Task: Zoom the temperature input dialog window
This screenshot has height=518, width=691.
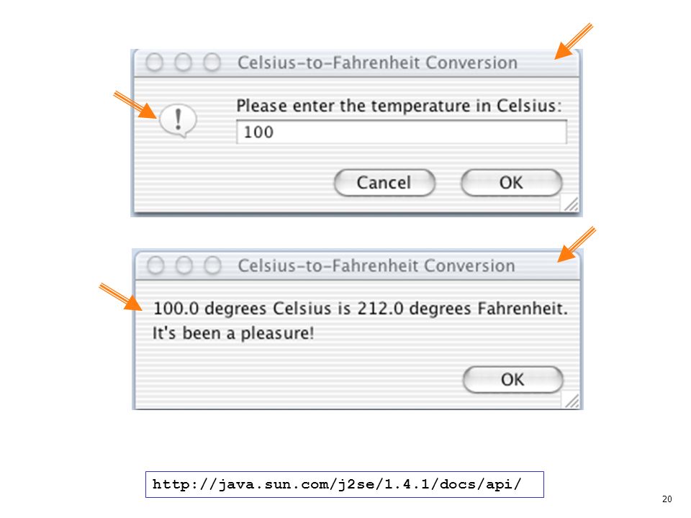Action: (x=212, y=63)
